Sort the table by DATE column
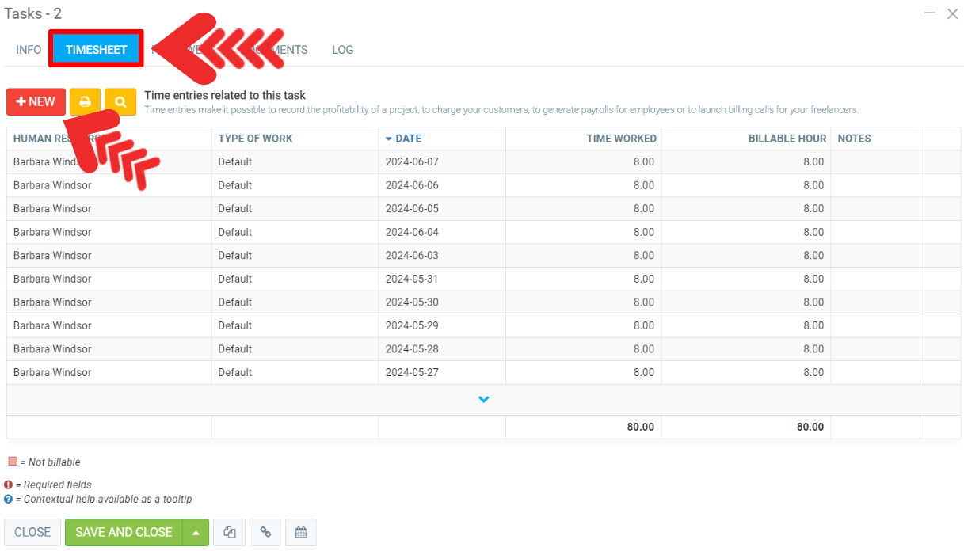The width and height of the screenshot is (964, 551). pos(408,139)
